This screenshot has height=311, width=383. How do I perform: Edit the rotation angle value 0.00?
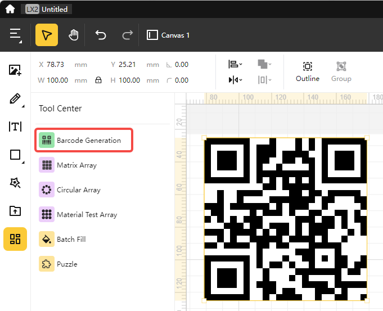182,65
